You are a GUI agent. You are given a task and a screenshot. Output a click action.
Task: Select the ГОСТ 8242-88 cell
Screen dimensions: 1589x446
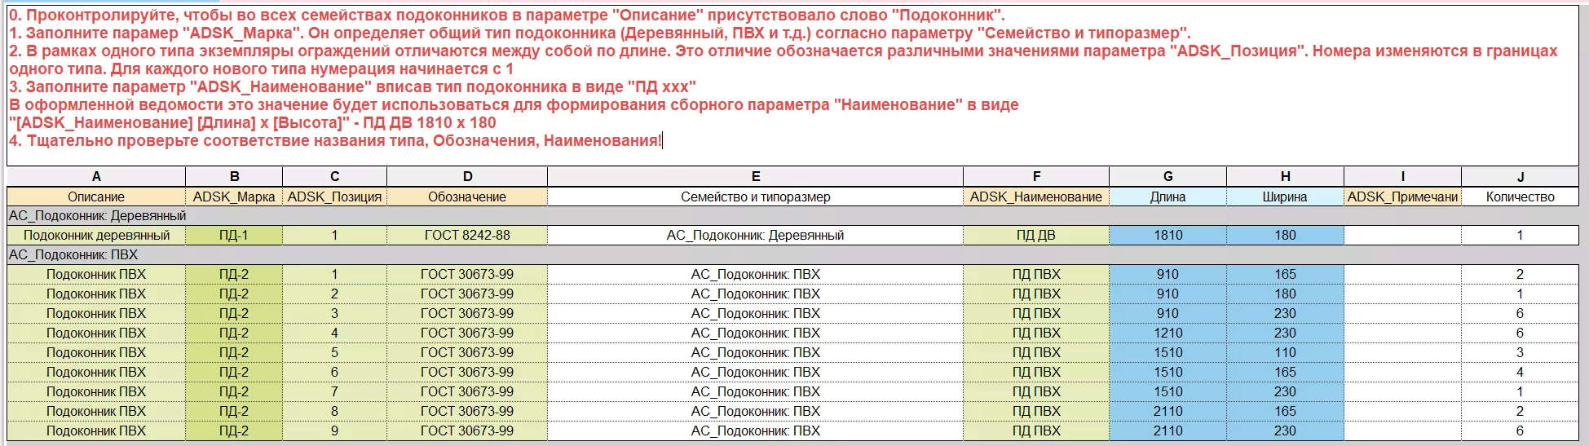(467, 235)
